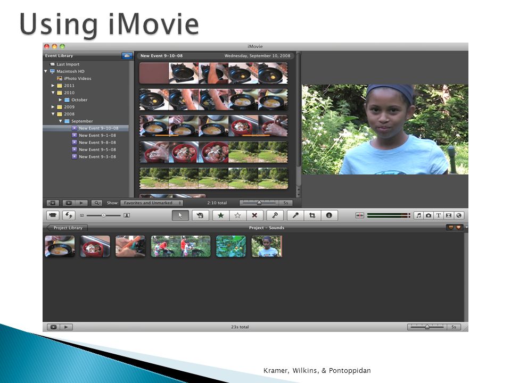Mark selection as favorite with filled star
The width and height of the screenshot is (511, 383).
(x=220, y=215)
